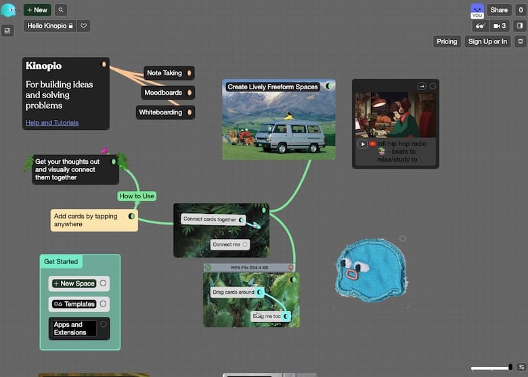Click the red icon on MP4 File bar

click(x=291, y=267)
